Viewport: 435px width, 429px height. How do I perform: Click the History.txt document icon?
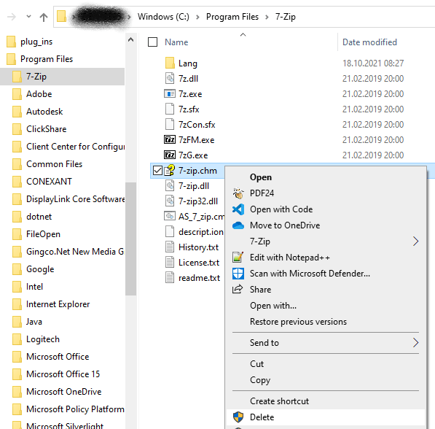point(170,247)
